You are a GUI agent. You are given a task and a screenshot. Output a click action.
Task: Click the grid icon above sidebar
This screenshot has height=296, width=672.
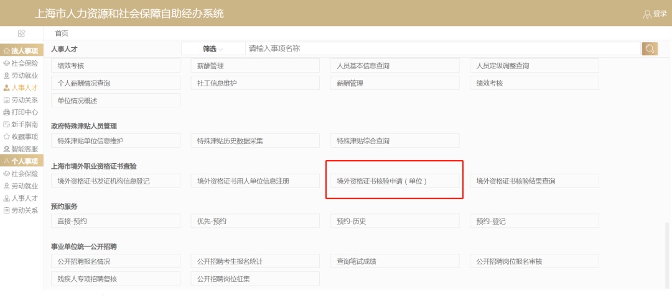21,34
